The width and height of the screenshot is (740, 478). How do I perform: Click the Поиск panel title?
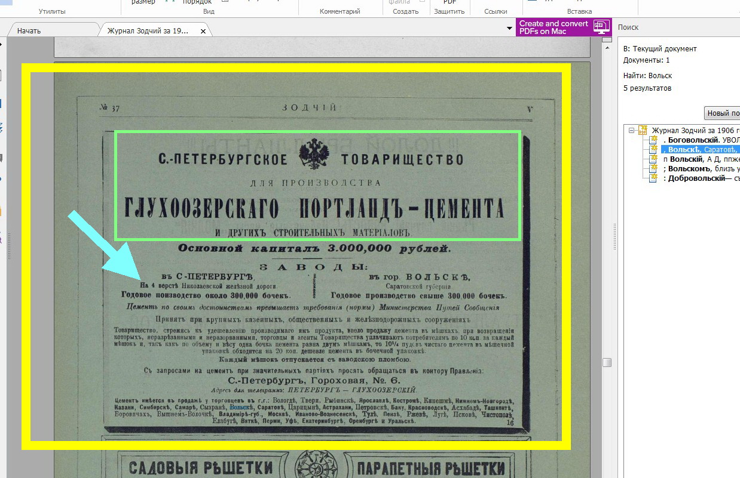628,27
